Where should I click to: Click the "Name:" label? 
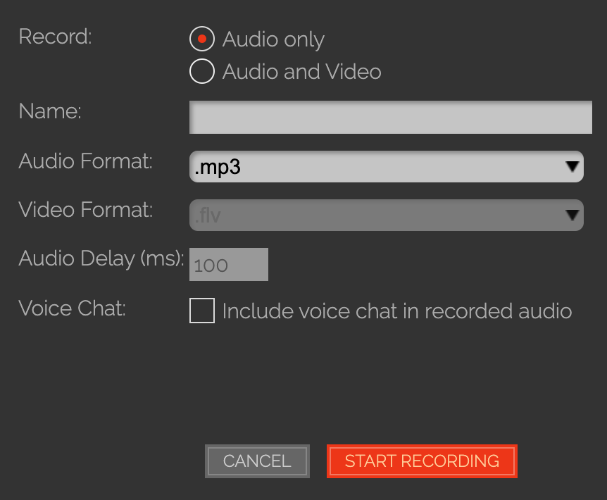(50, 111)
